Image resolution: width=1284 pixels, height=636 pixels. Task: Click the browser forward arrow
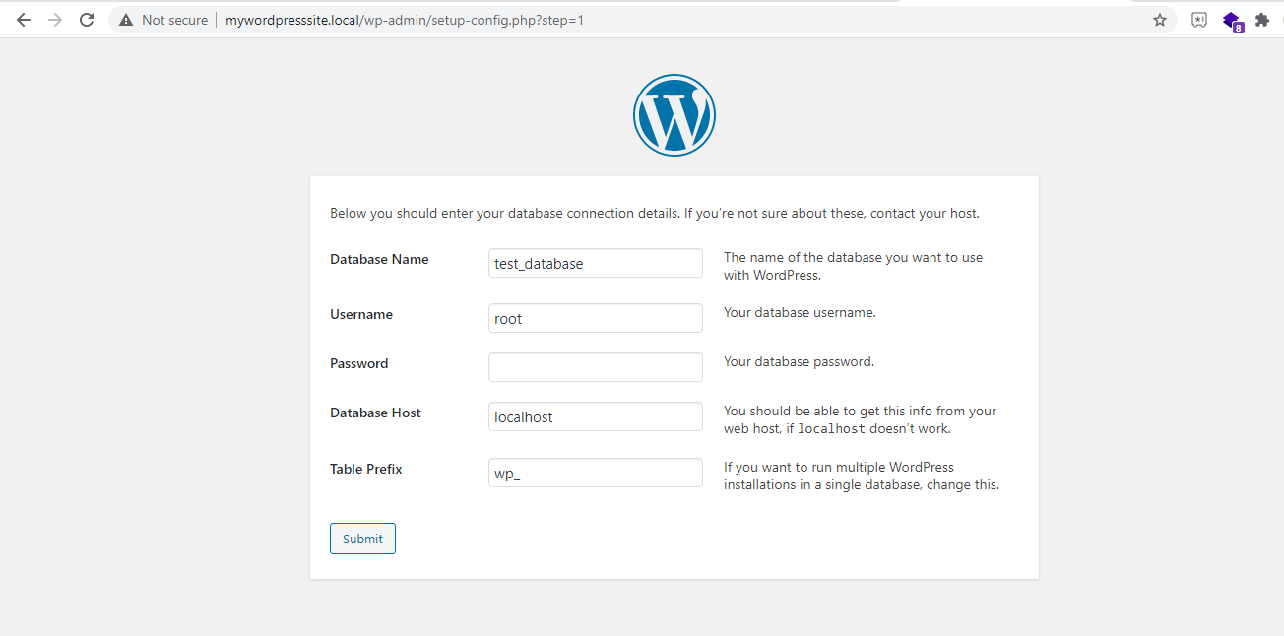coord(55,20)
